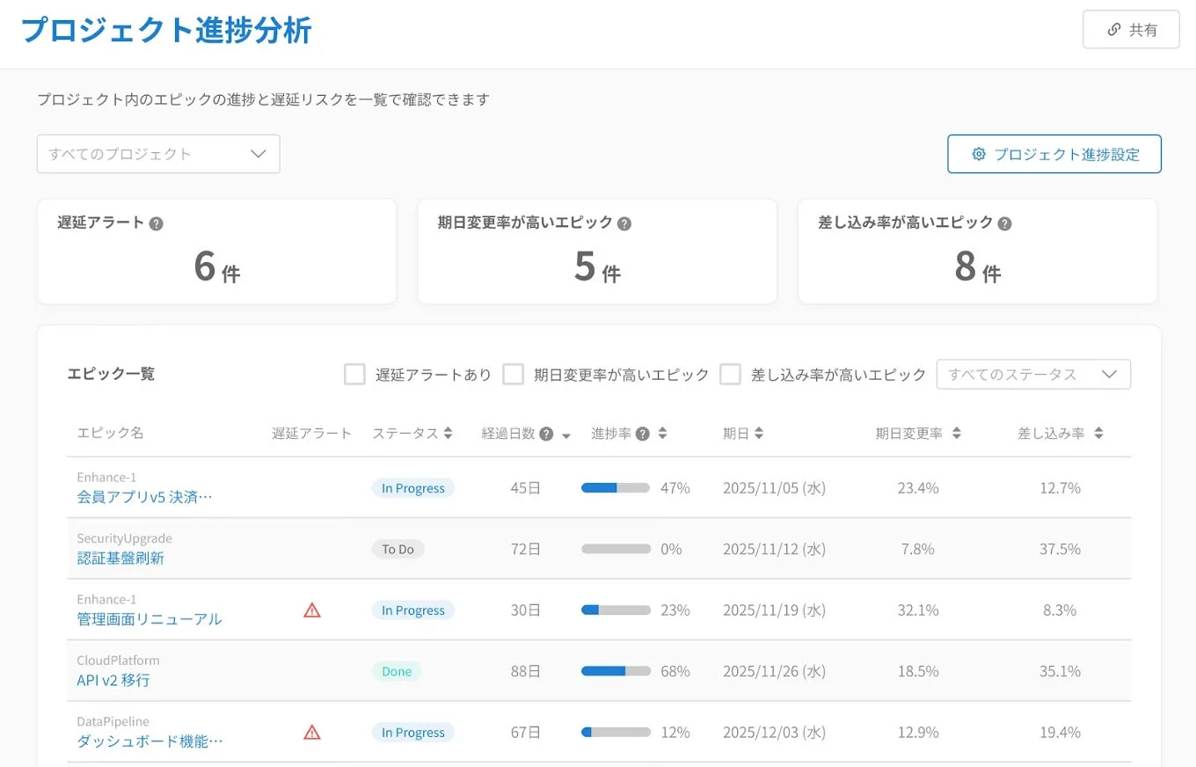Viewport: 1196px width, 767px height.
Task: Click the To Do status badge for SecurityUpgrade
Action: tap(397, 548)
